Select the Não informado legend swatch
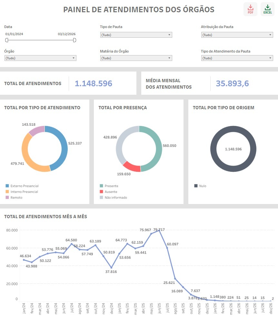The image size is (278, 320). [x=101, y=198]
